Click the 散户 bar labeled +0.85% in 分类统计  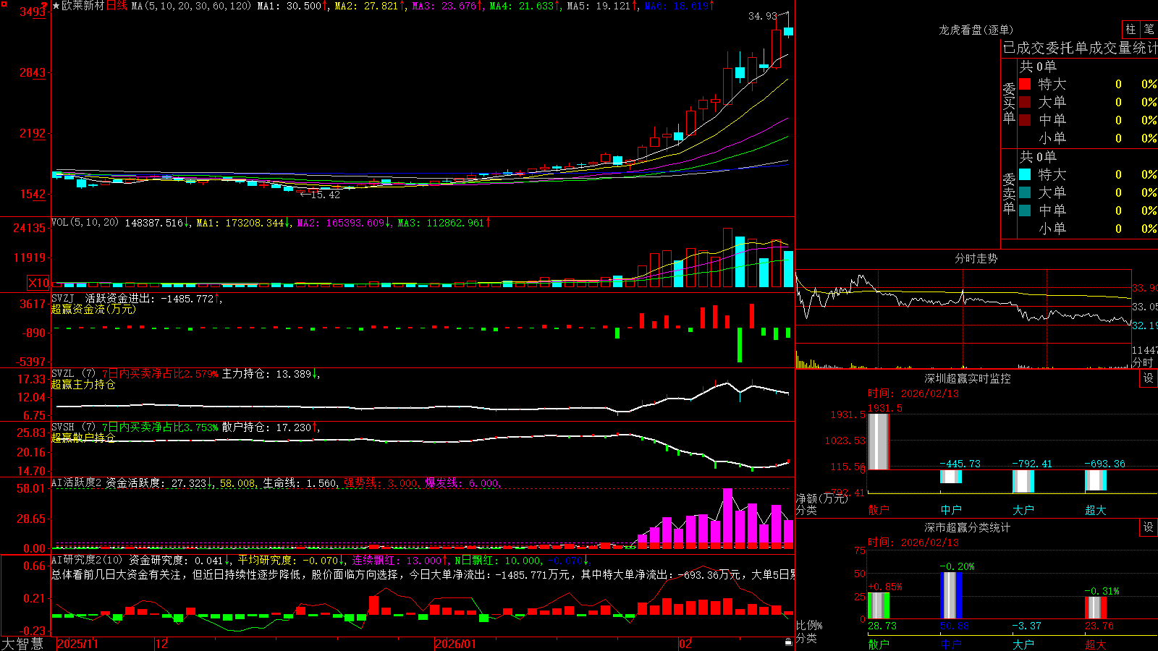click(878, 606)
